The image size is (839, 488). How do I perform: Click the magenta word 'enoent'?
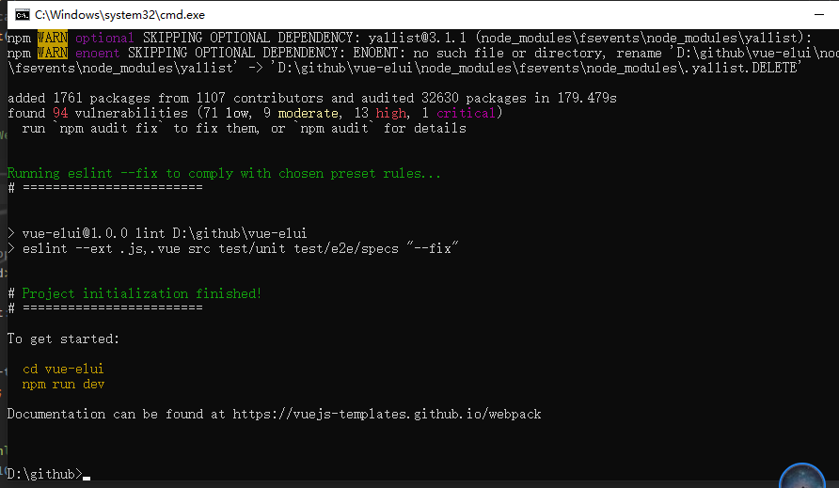[98, 53]
